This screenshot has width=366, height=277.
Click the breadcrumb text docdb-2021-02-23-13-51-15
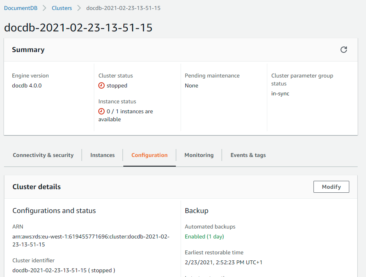(123, 8)
